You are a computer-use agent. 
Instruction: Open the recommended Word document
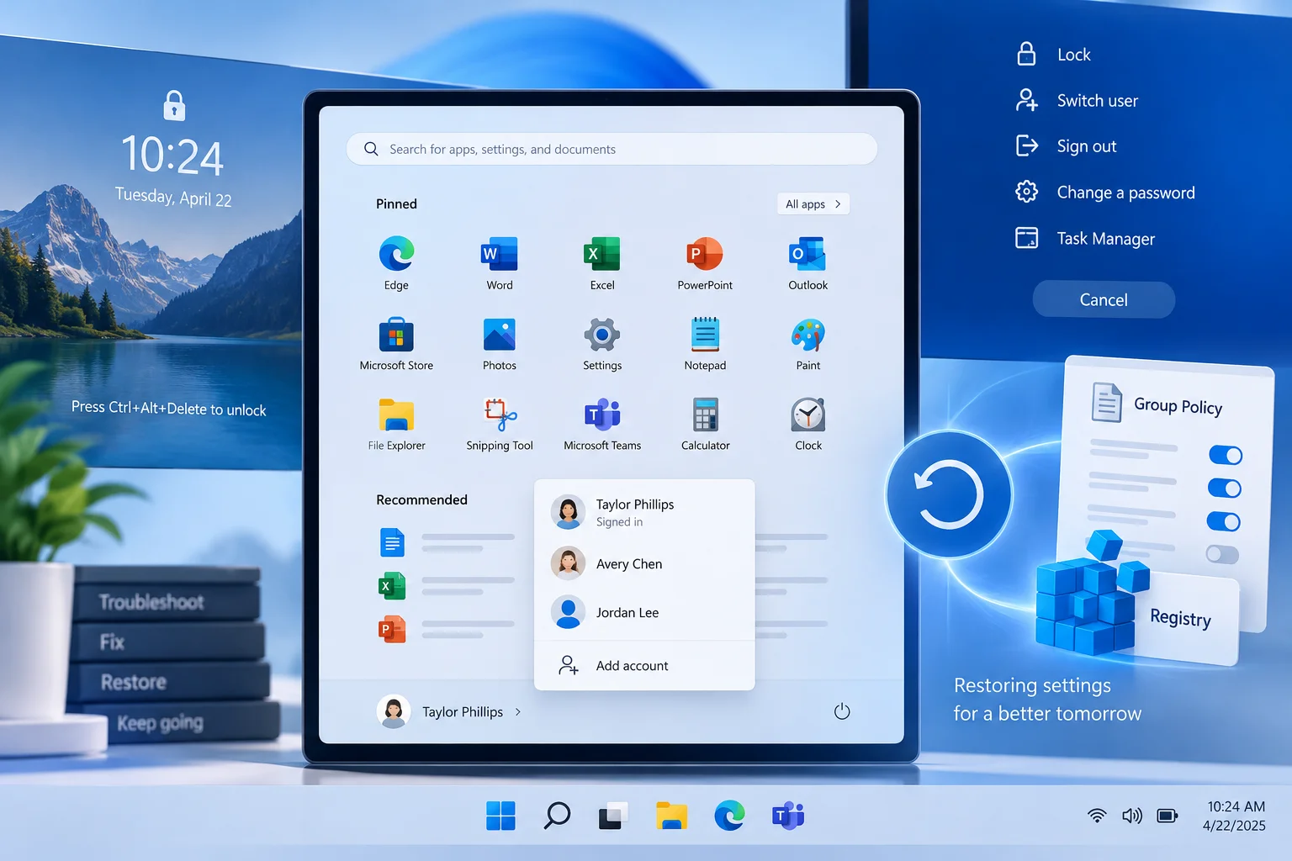392,542
